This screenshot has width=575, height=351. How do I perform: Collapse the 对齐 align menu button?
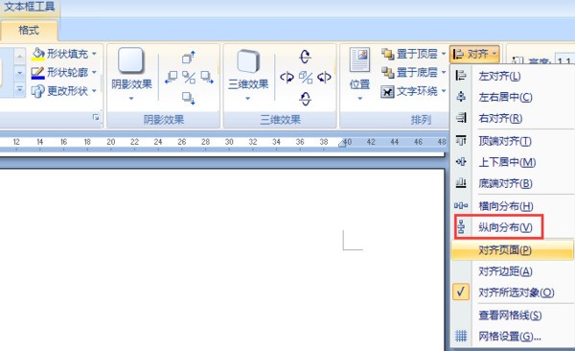[475, 54]
